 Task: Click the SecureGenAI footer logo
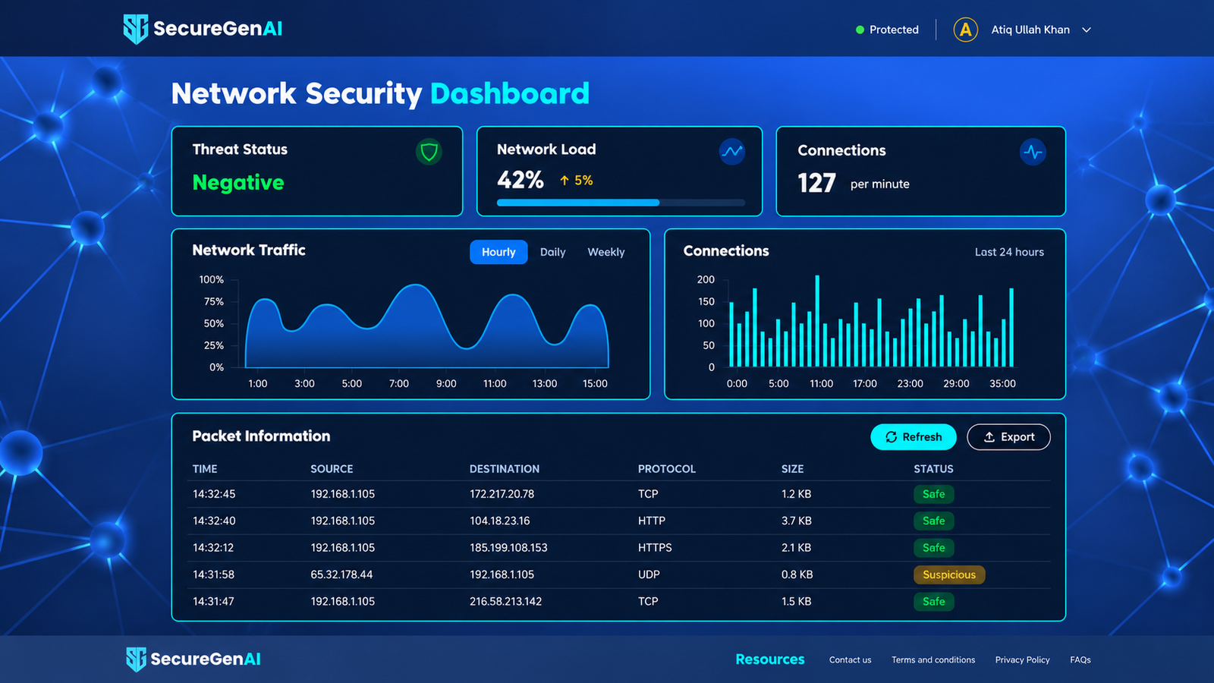click(x=193, y=659)
